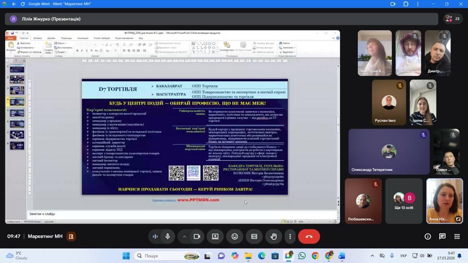This screenshot has width=468, height=263.
Task: Open the Meet activities grid icon
Action: pyautogui.click(x=457, y=236)
